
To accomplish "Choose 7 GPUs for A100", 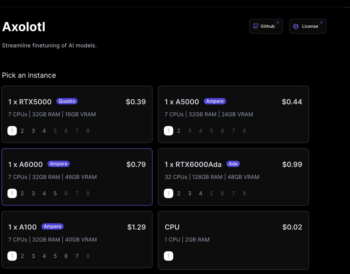I will click(x=77, y=256).
